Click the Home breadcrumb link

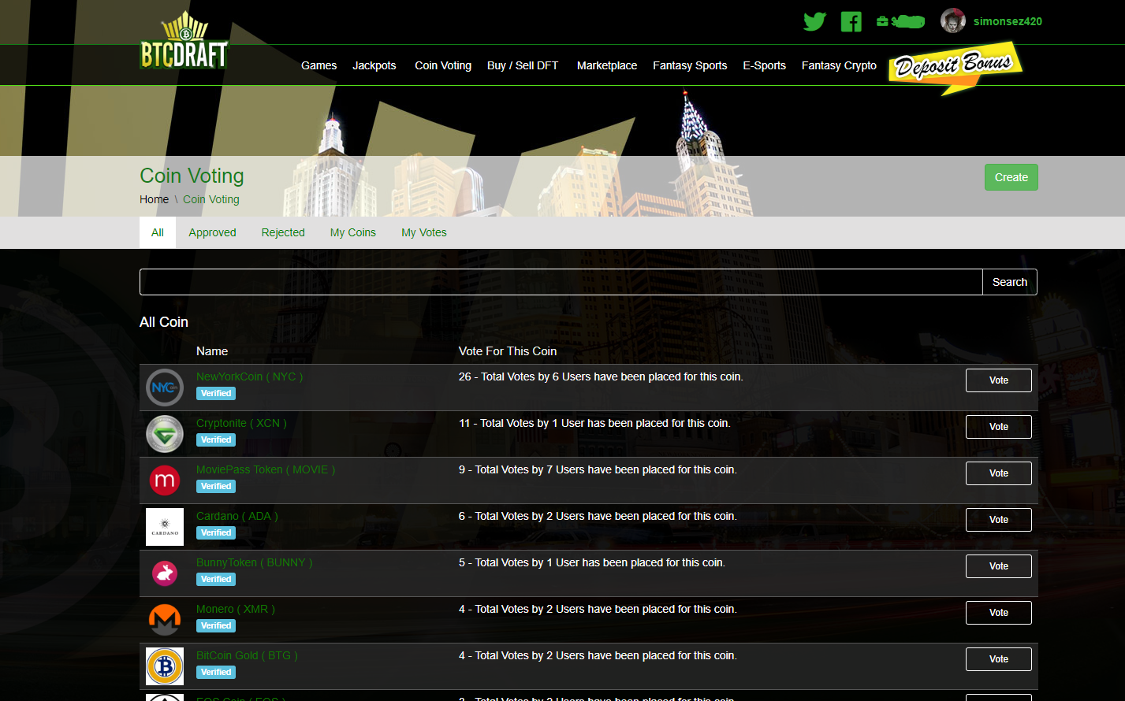tap(154, 199)
